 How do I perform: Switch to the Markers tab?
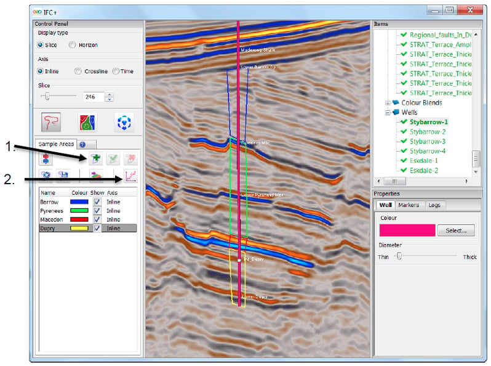click(x=409, y=205)
